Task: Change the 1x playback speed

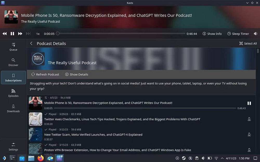Action: click(x=38, y=34)
